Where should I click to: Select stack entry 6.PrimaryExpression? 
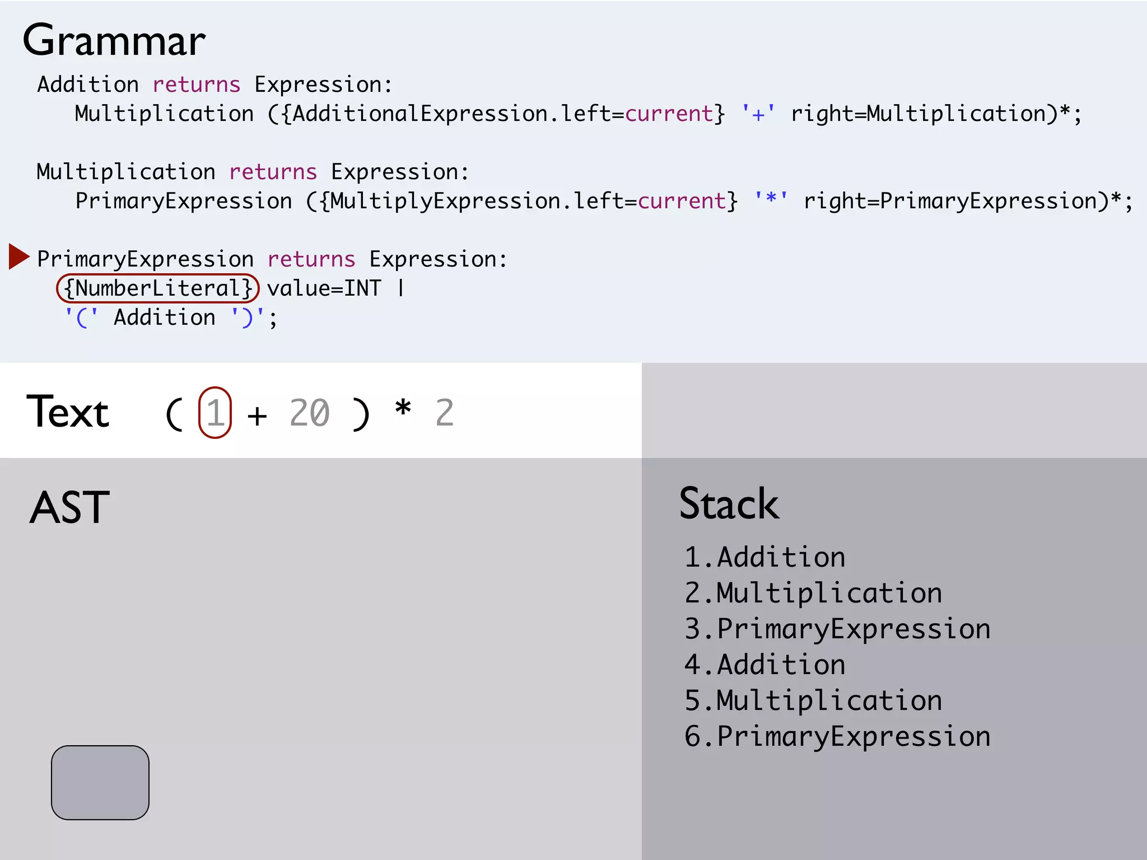coord(837,736)
